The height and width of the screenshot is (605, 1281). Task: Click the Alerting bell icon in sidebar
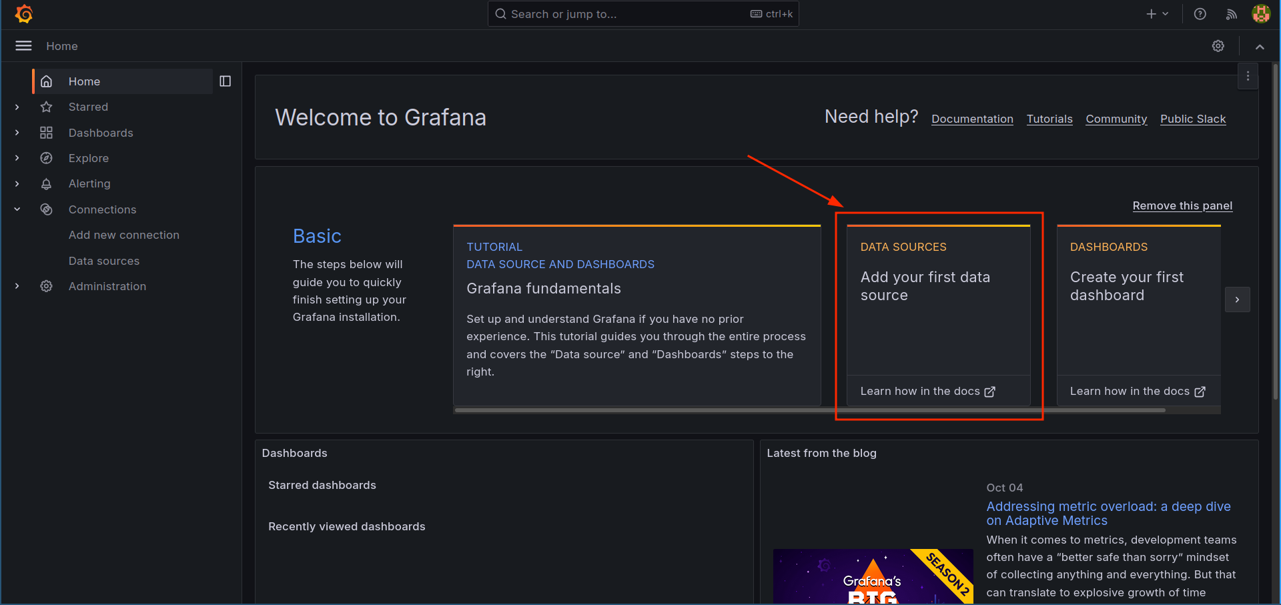46,184
